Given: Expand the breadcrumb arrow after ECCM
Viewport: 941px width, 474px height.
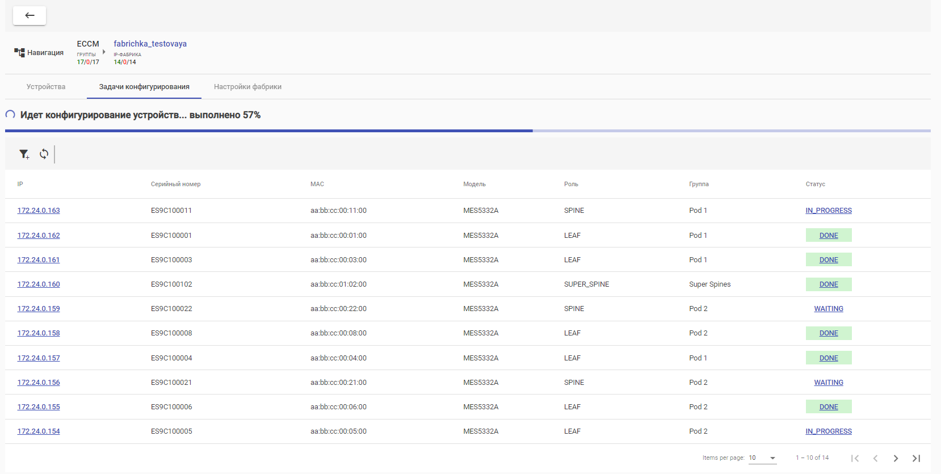Looking at the screenshot, I should click(x=104, y=52).
